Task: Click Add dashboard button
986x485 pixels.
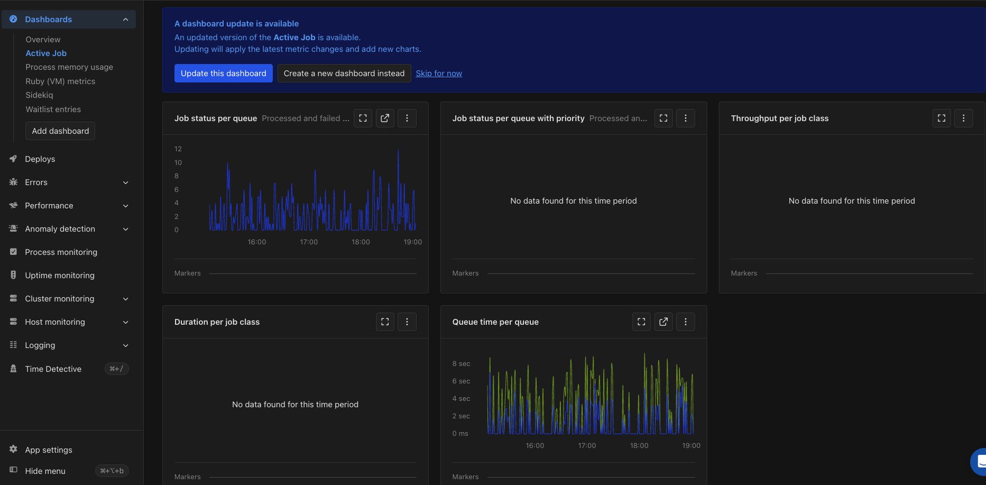Action: point(60,131)
